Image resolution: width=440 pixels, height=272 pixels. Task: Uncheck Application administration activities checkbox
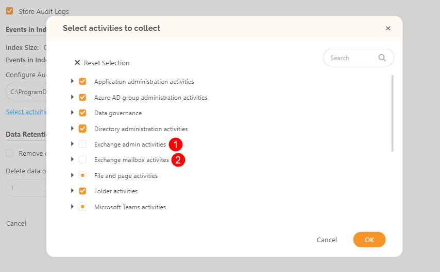[x=82, y=82]
